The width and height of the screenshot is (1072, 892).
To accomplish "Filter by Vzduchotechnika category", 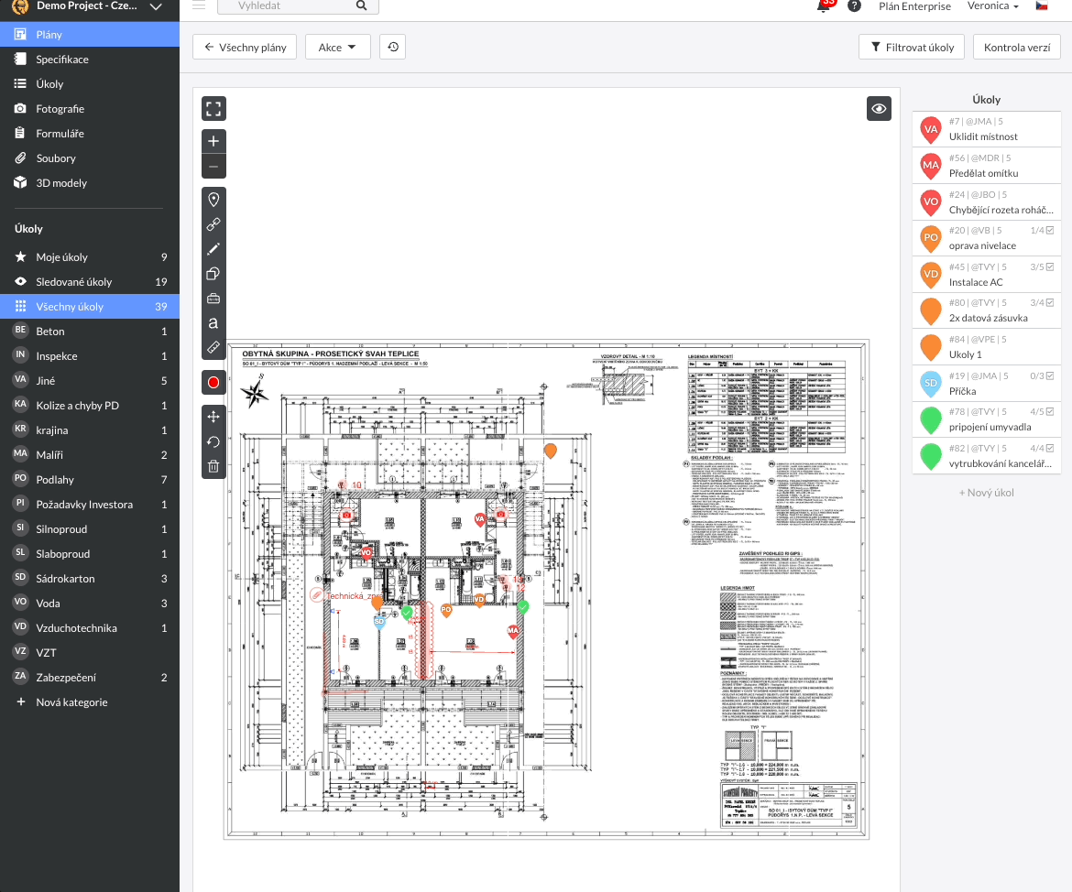I will (90, 627).
